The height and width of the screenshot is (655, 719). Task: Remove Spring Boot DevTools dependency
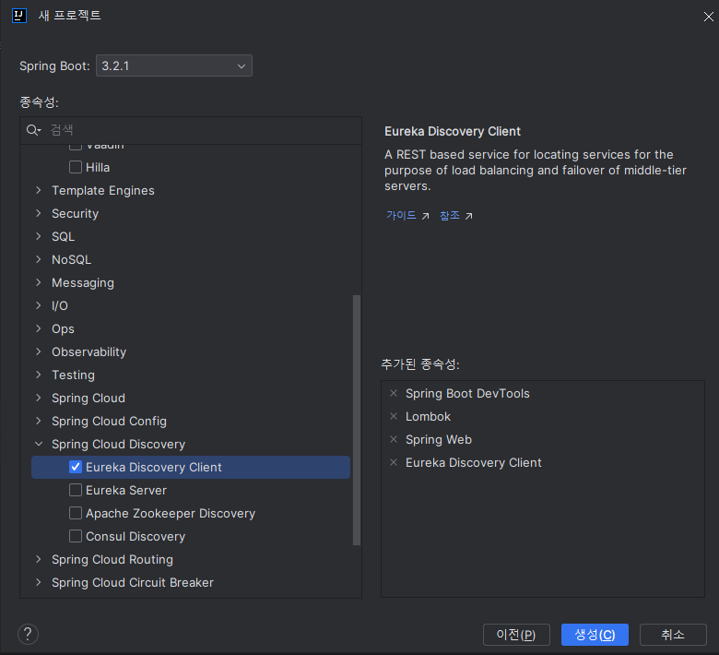tap(394, 393)
